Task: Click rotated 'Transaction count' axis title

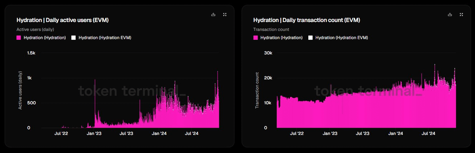Action: (x=257, y=90)
